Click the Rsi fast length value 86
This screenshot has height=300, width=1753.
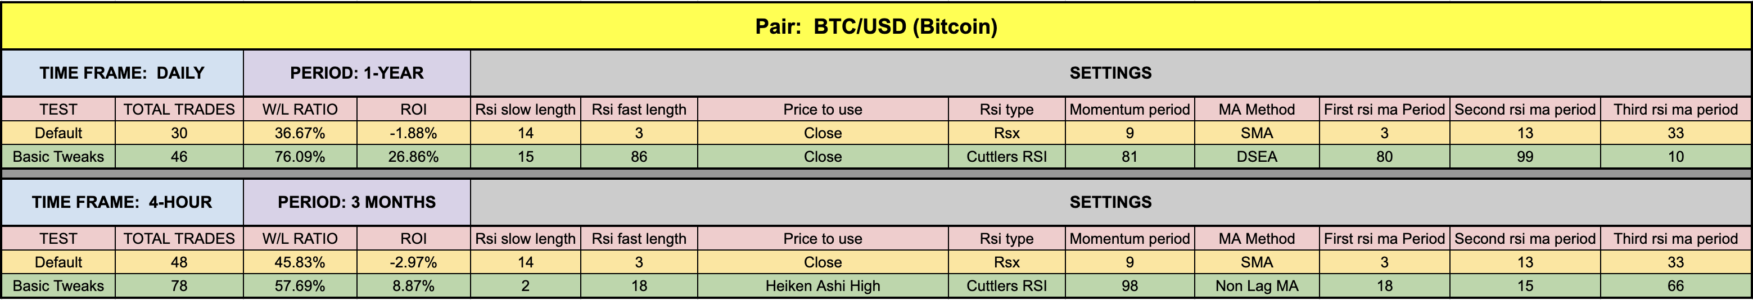tap(638, 157)
